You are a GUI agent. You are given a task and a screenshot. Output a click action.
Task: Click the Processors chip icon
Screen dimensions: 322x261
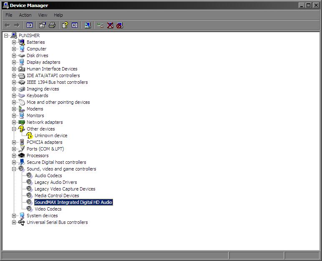point(22,156)
